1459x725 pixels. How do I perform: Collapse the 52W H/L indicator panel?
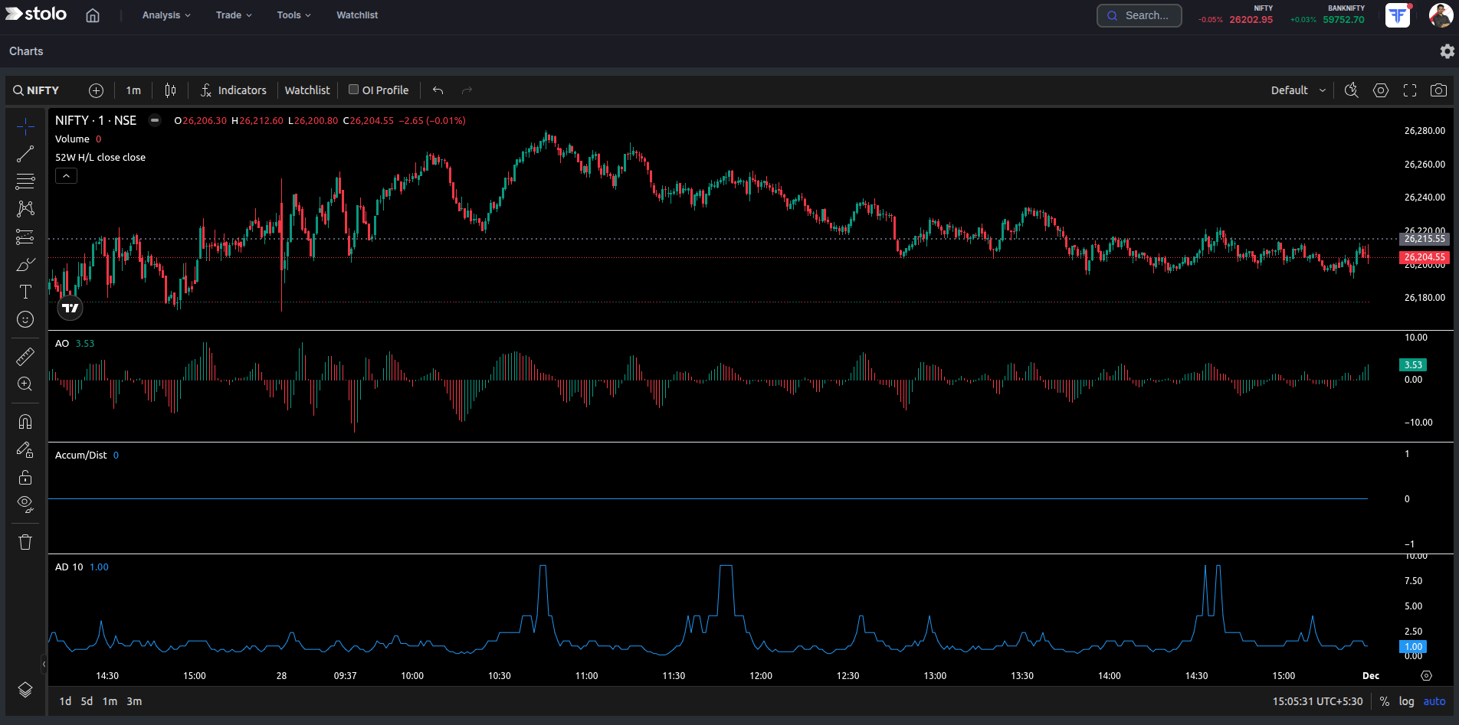66,175
